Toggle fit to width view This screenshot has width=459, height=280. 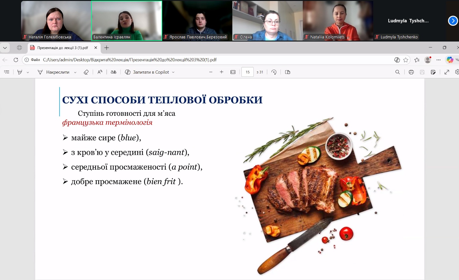(233, 72)
